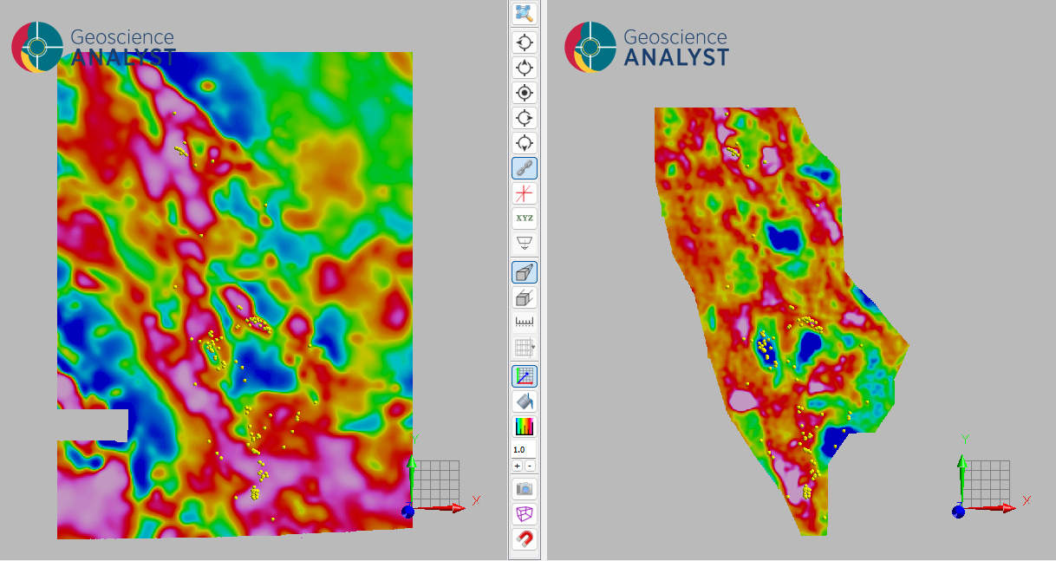
Task: Select the look south view button
Action: (525, 143)
